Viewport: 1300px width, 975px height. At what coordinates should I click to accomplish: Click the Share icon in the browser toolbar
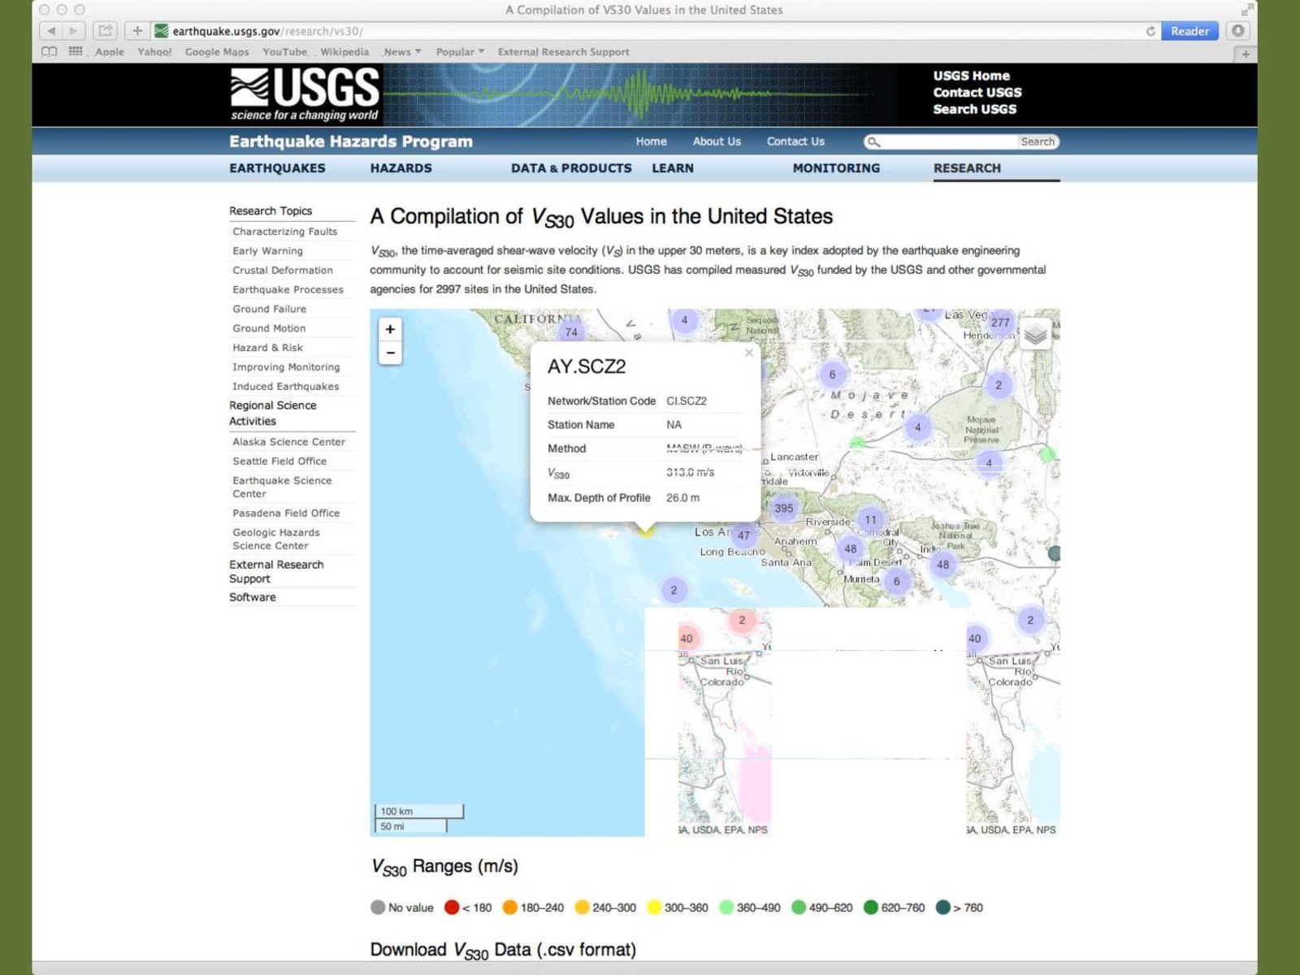coord(105,31)
